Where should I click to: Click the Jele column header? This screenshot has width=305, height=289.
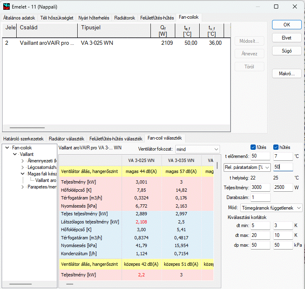9,31
